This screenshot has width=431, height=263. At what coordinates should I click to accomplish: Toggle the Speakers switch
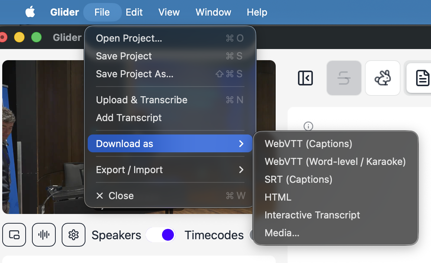click(x=161, y=235)
